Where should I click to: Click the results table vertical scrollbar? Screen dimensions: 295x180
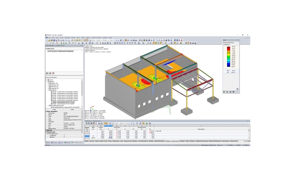(249, 131)
